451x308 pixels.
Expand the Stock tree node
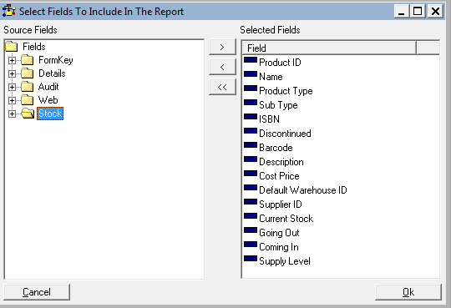pyautogui.click(x=12, y=114)
